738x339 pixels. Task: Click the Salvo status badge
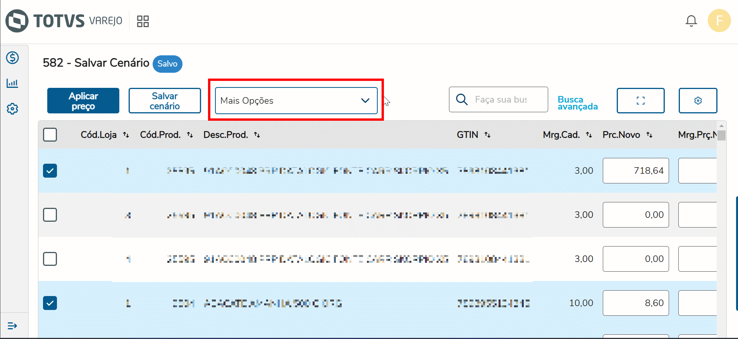tap(167, 64)
